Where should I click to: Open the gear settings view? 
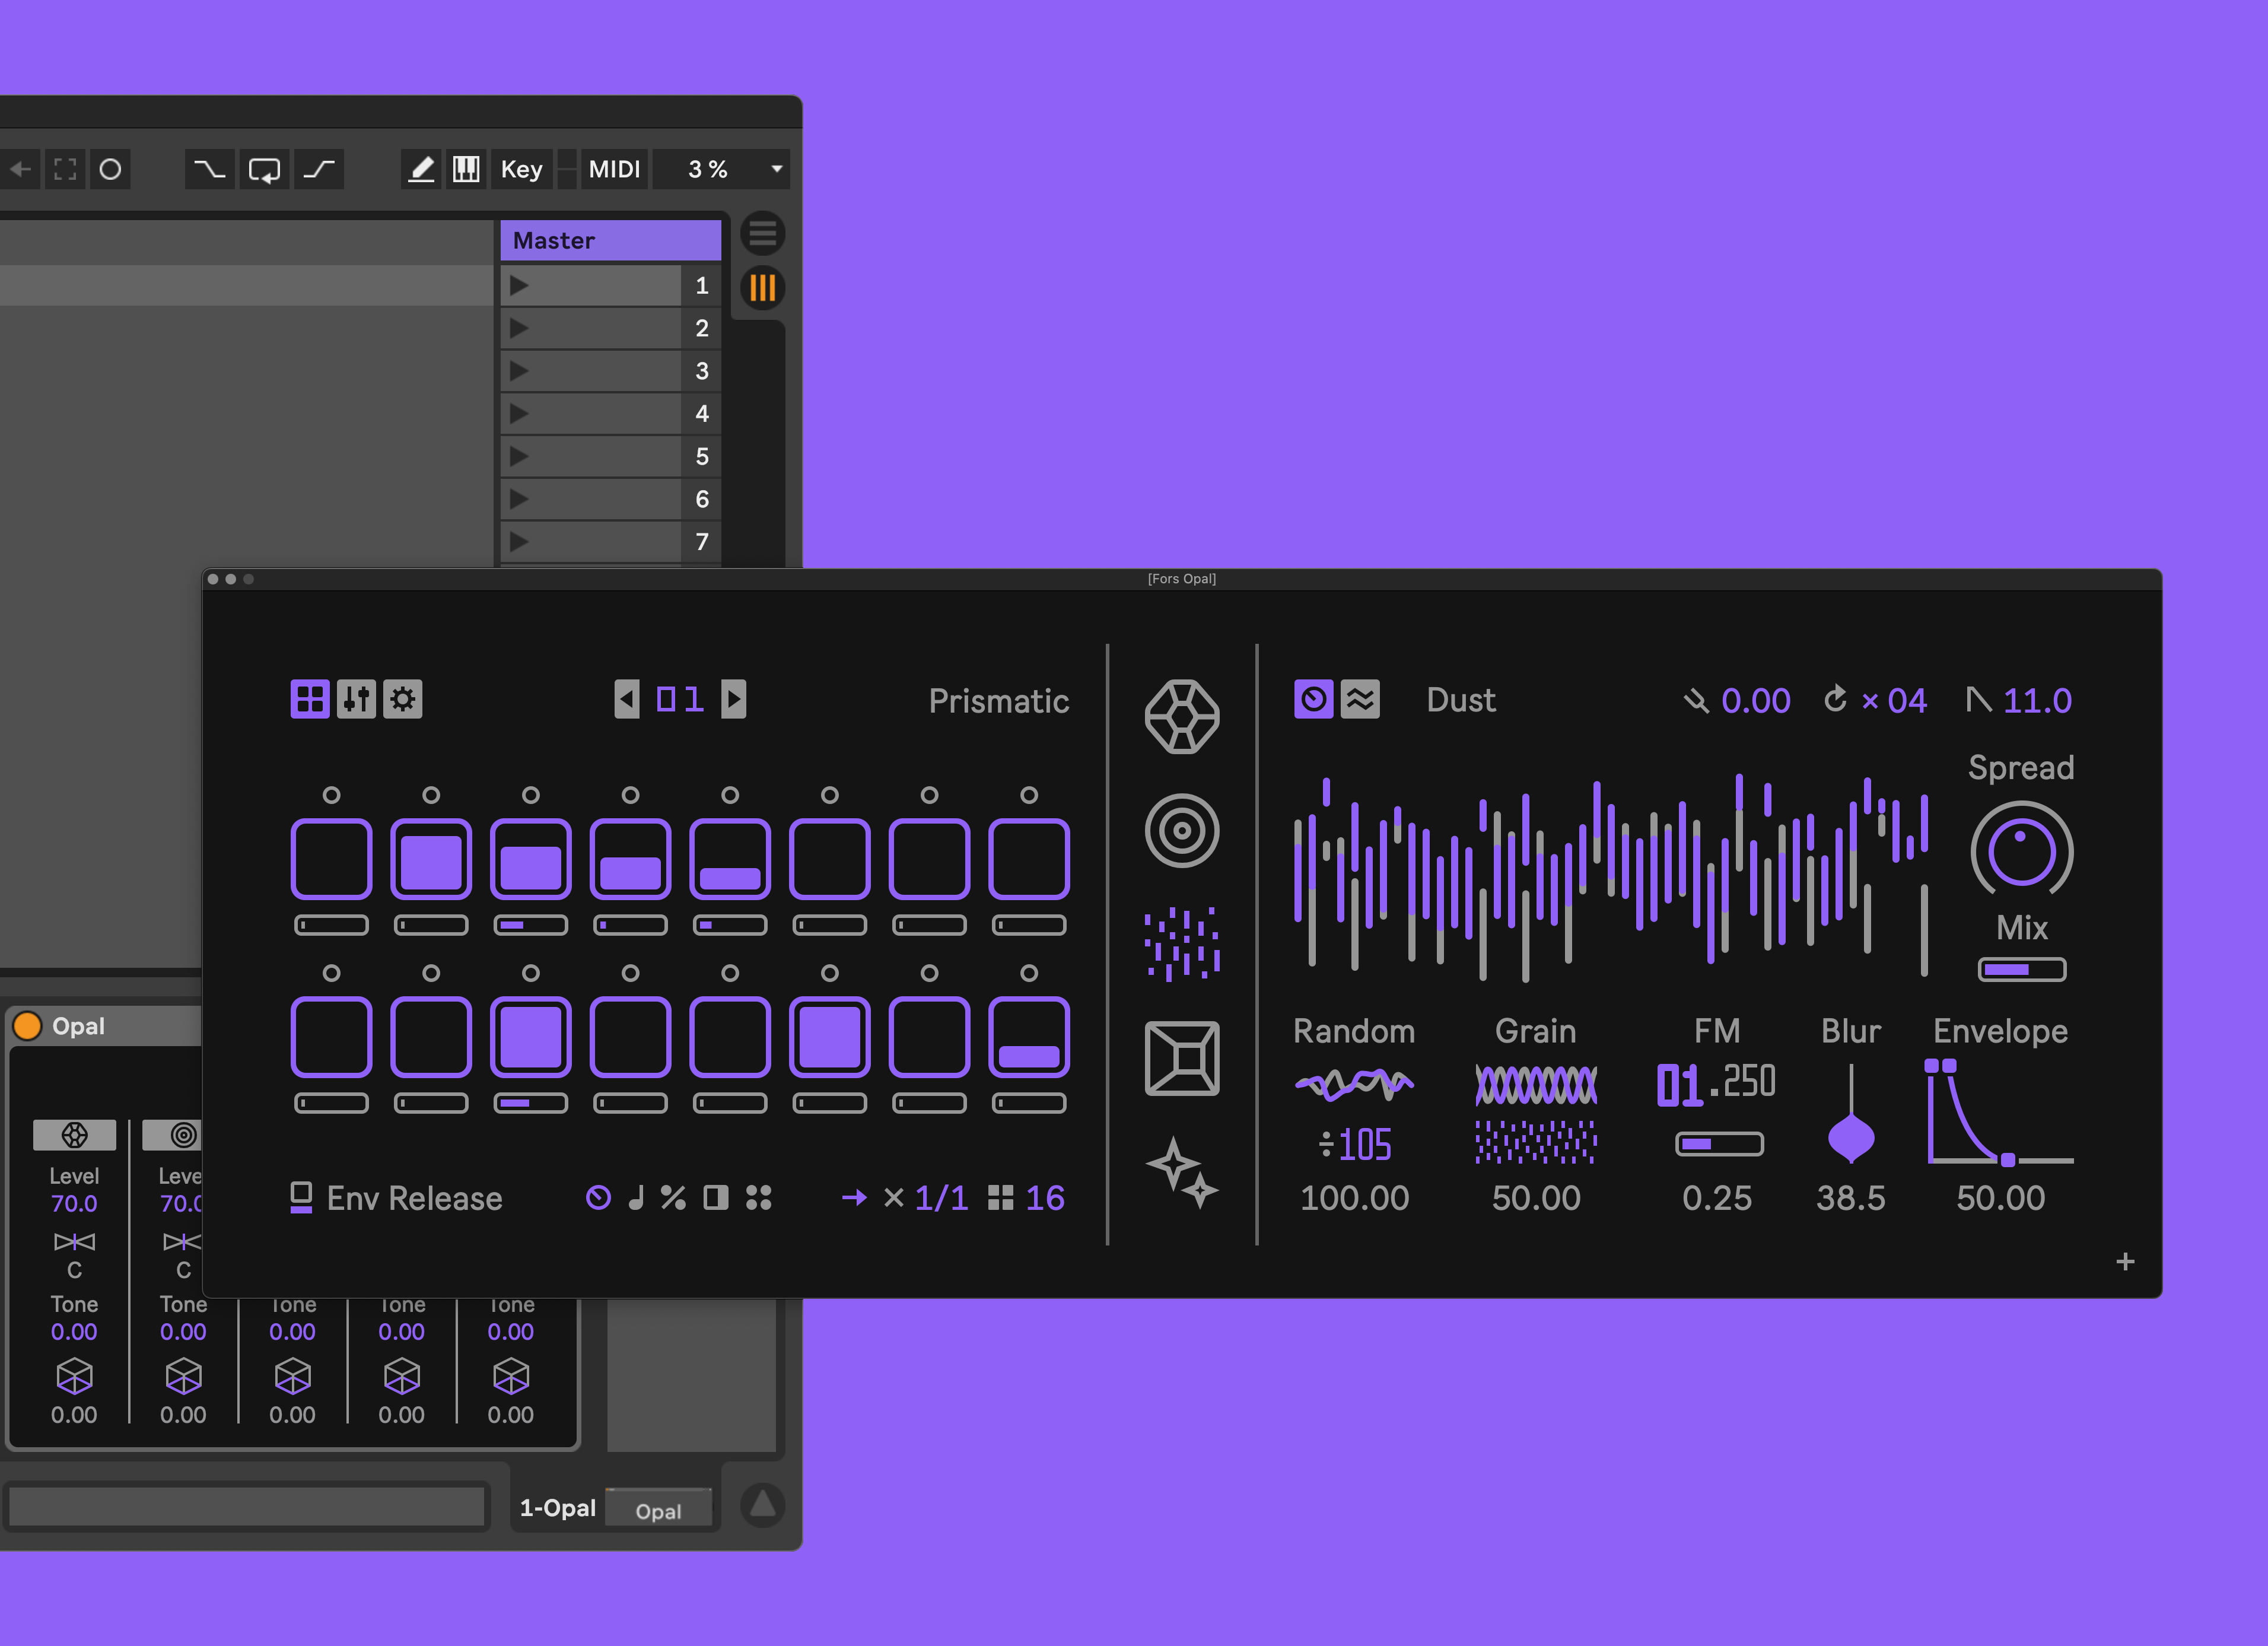403,699
